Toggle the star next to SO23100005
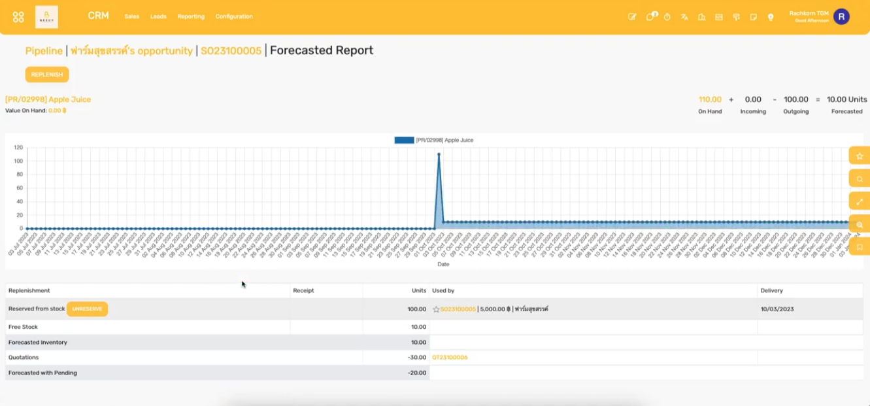This screenshot has width=870, height=406. click(x=436, y=309)
